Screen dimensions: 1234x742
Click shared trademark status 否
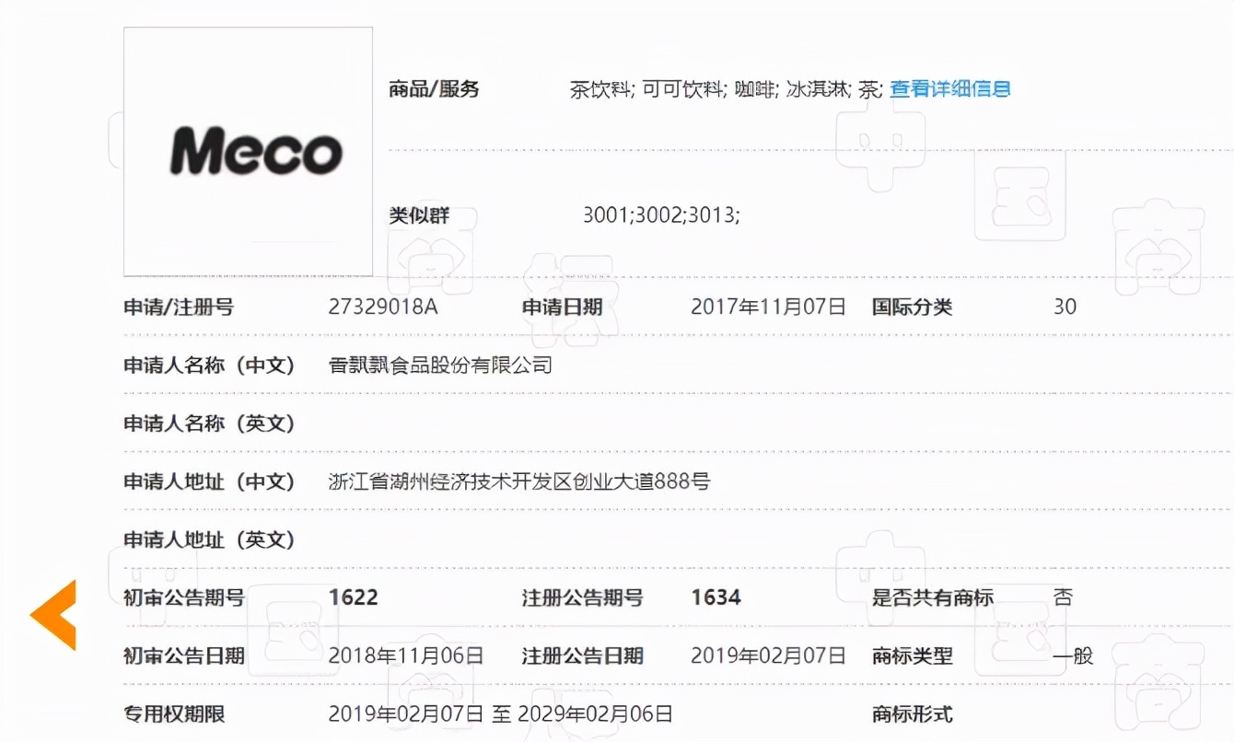coord(1061,597)
